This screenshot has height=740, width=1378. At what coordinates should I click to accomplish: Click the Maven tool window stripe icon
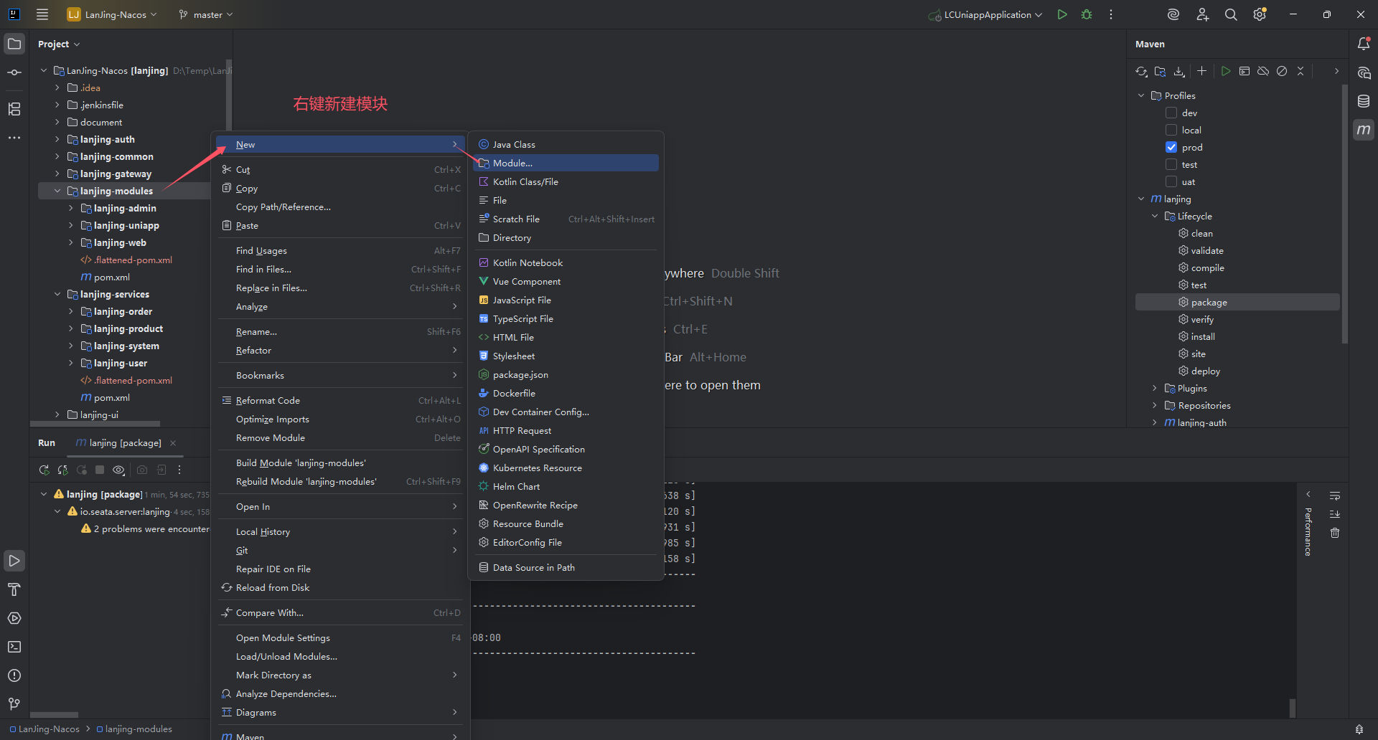pos(1364,130)
